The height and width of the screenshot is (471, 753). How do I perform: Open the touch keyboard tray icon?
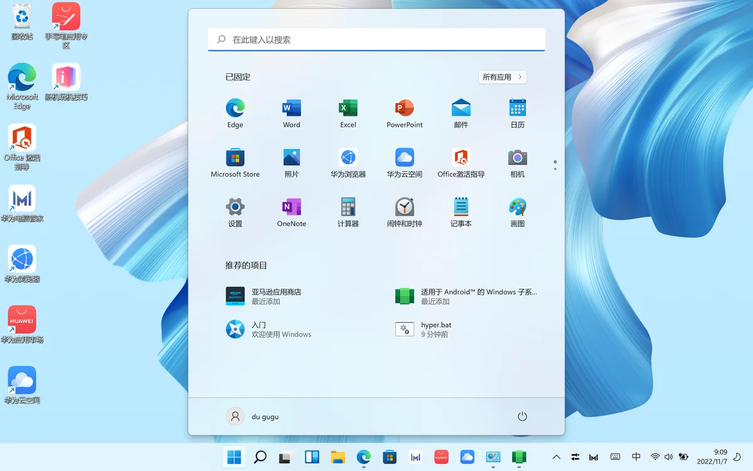pyautogui.click(x=616, y=457)
